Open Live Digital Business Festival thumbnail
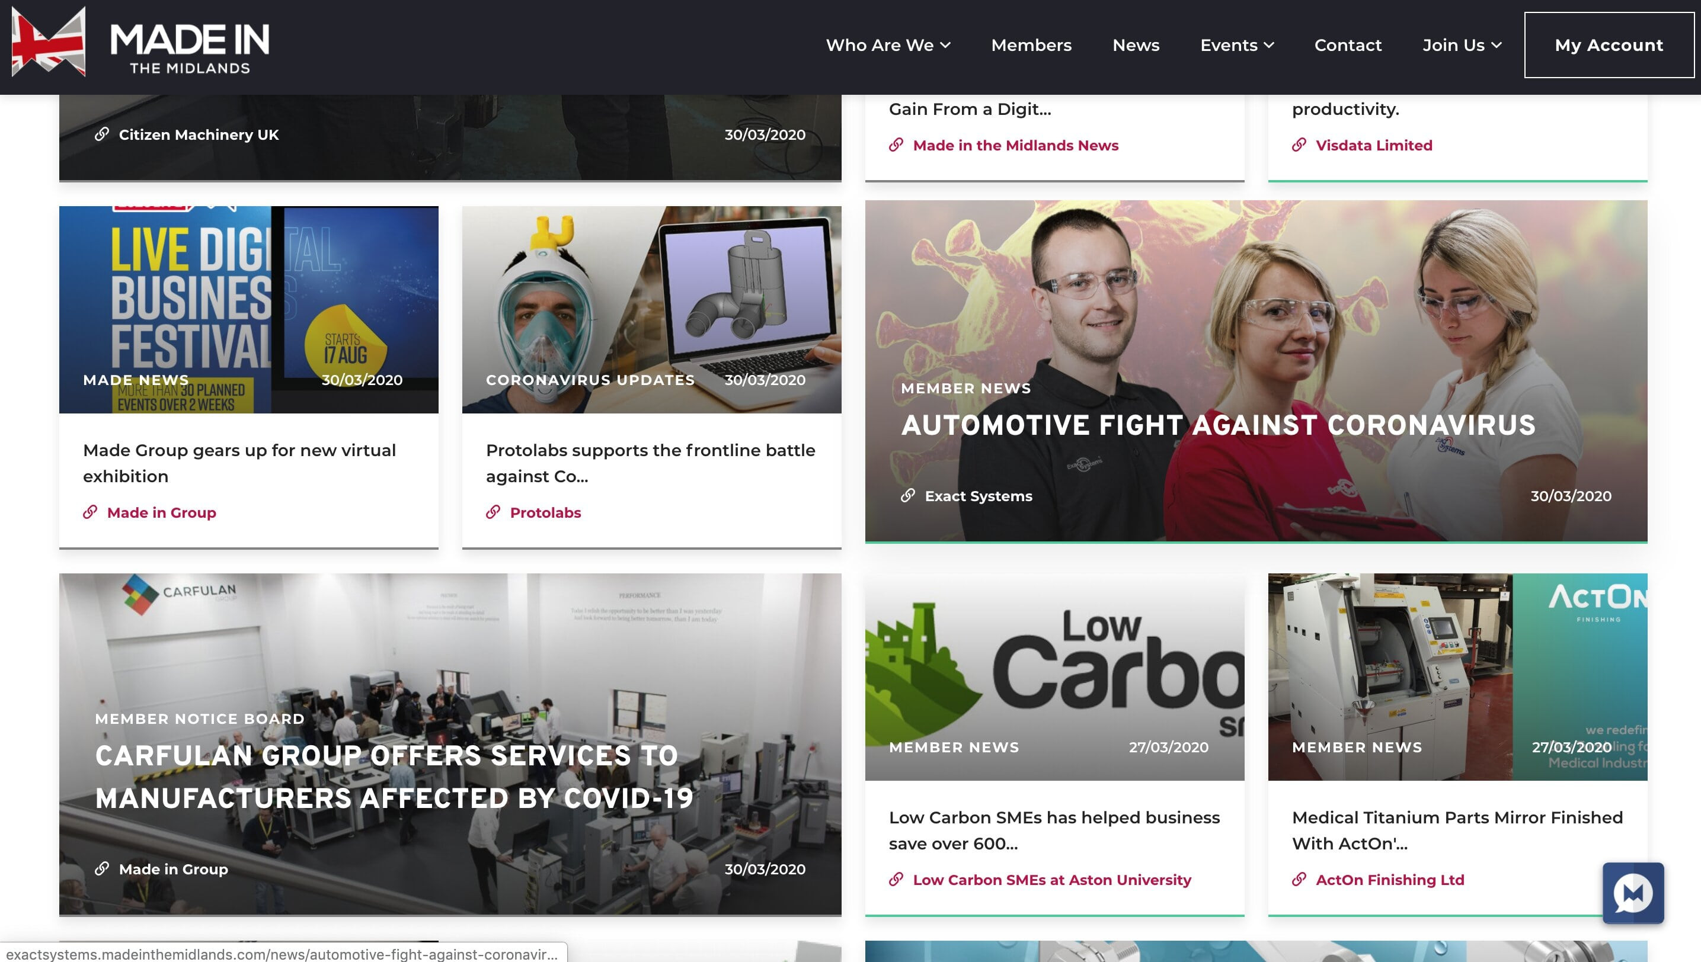1701x962 pixels. (248, 309)
